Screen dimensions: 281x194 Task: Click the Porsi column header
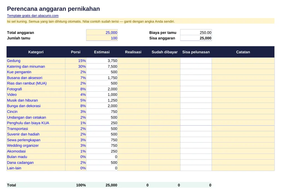coord(76,52)
